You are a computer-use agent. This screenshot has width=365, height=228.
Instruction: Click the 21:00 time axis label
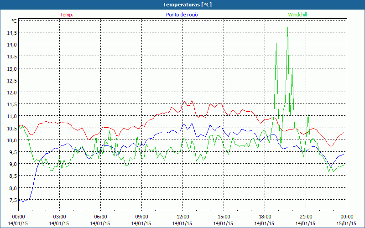pos(306,217)
